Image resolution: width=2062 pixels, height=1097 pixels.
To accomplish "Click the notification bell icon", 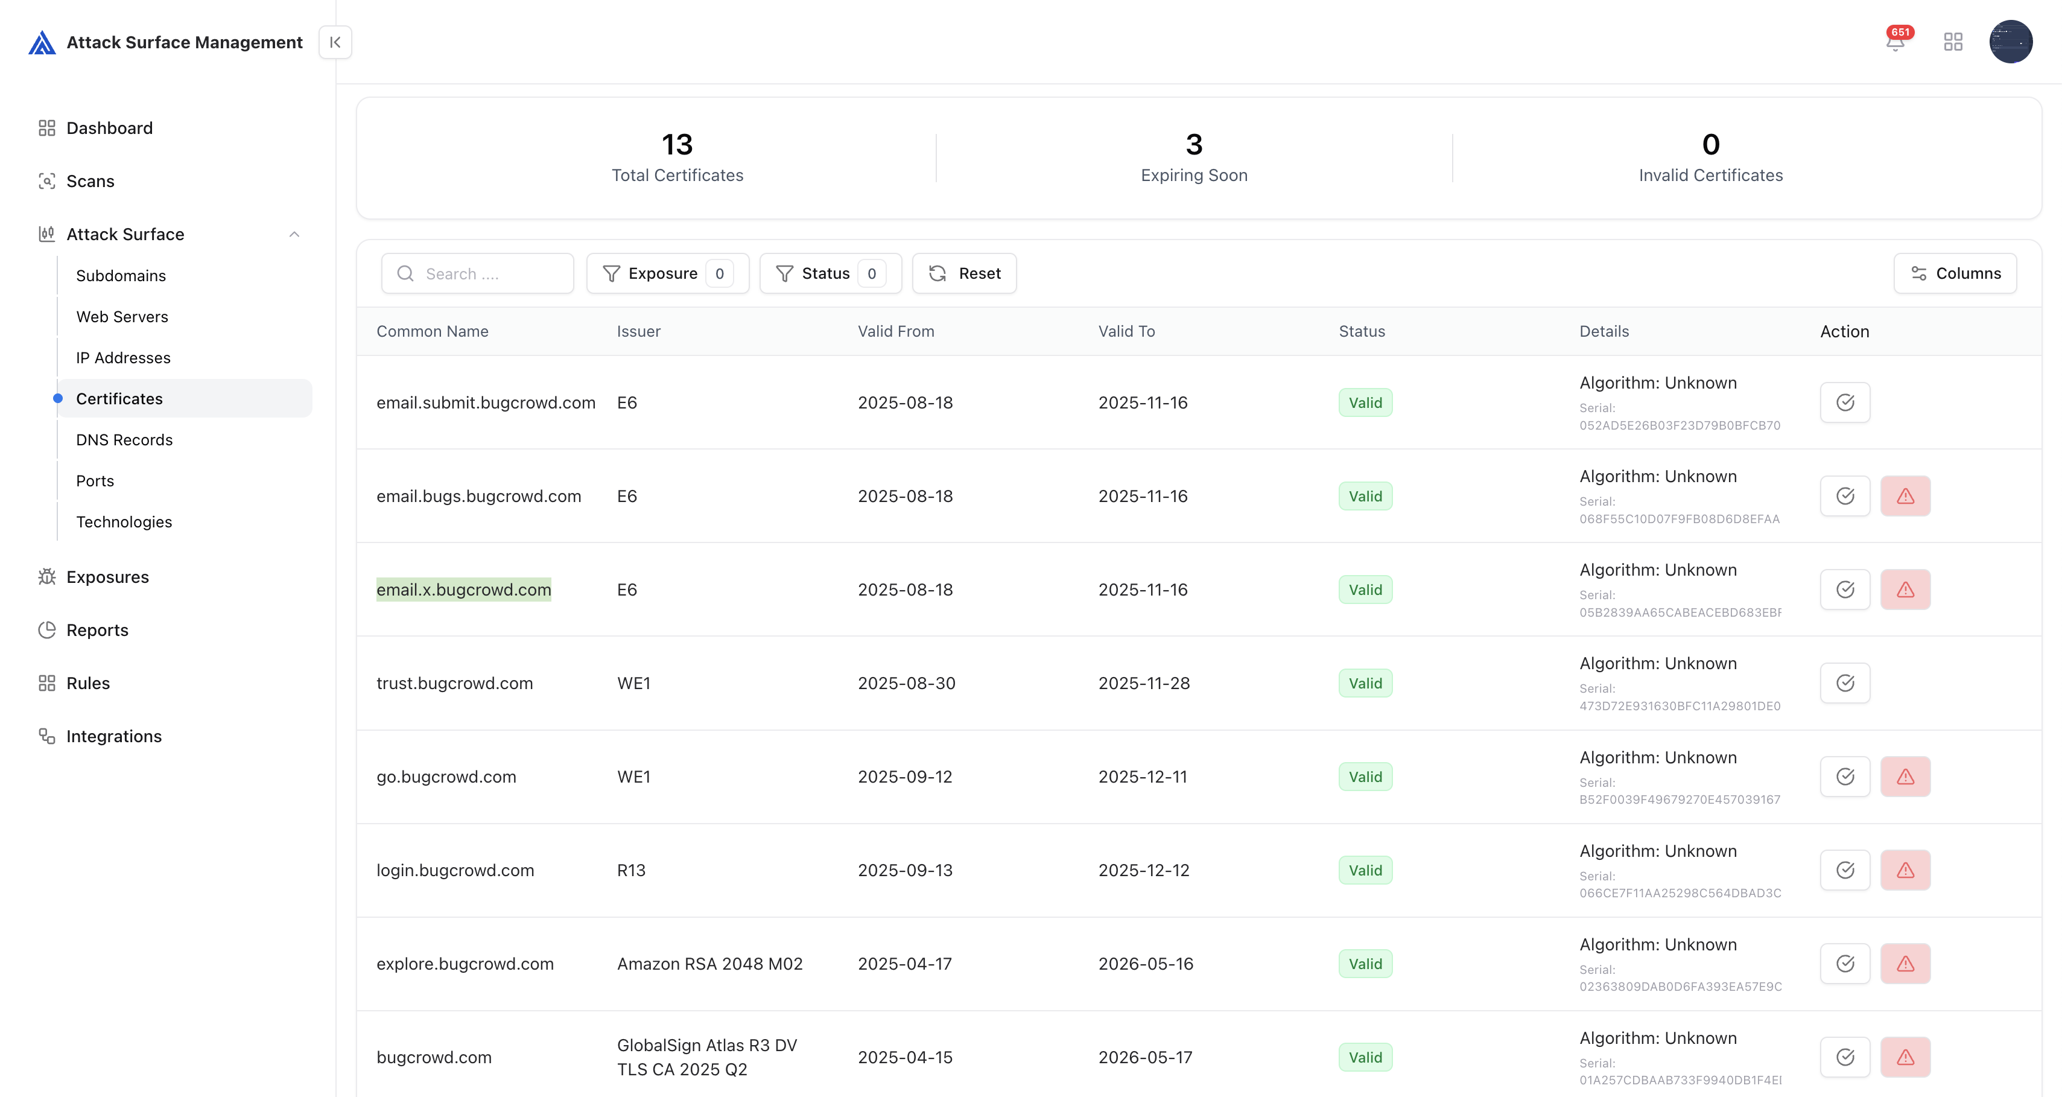I will point(1895,42).
